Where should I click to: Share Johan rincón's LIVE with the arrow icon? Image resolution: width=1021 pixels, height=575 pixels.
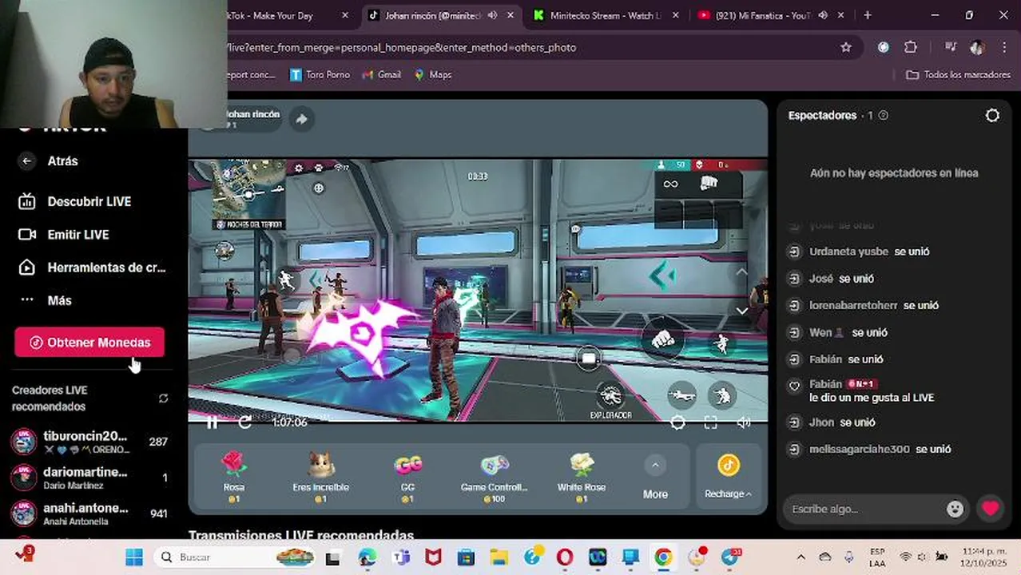pyautogui.click(x=301, y=119)
